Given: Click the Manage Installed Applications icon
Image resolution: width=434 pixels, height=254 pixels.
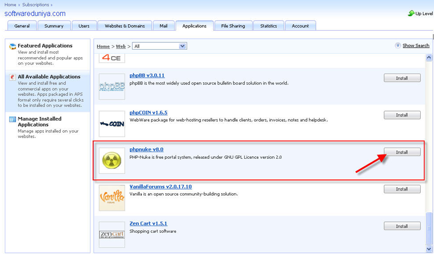Looking at the screenshot, I should tap(13, 119).
